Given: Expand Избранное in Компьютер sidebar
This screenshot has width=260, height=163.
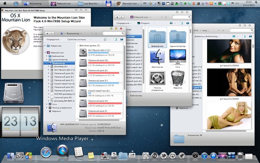Looking at the screenshot, I should pos(45,46).
